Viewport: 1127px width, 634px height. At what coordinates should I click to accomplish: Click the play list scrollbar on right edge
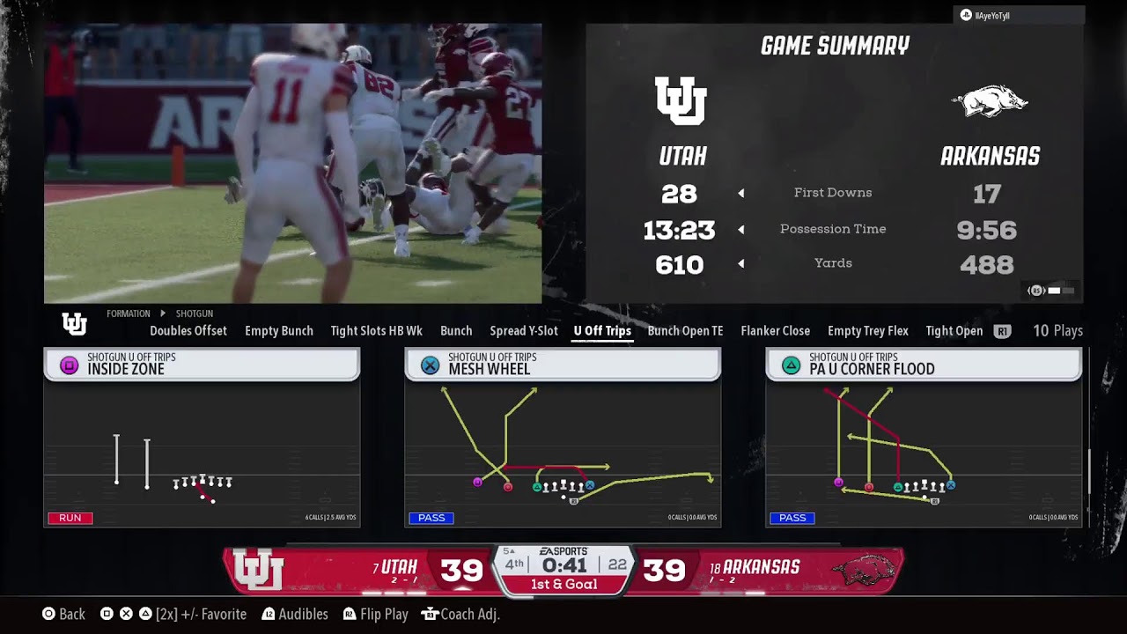click(1089, 472)
